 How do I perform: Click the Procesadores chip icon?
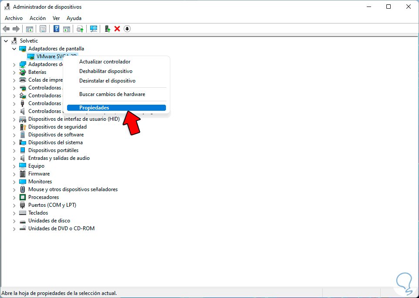coord(23,197)
